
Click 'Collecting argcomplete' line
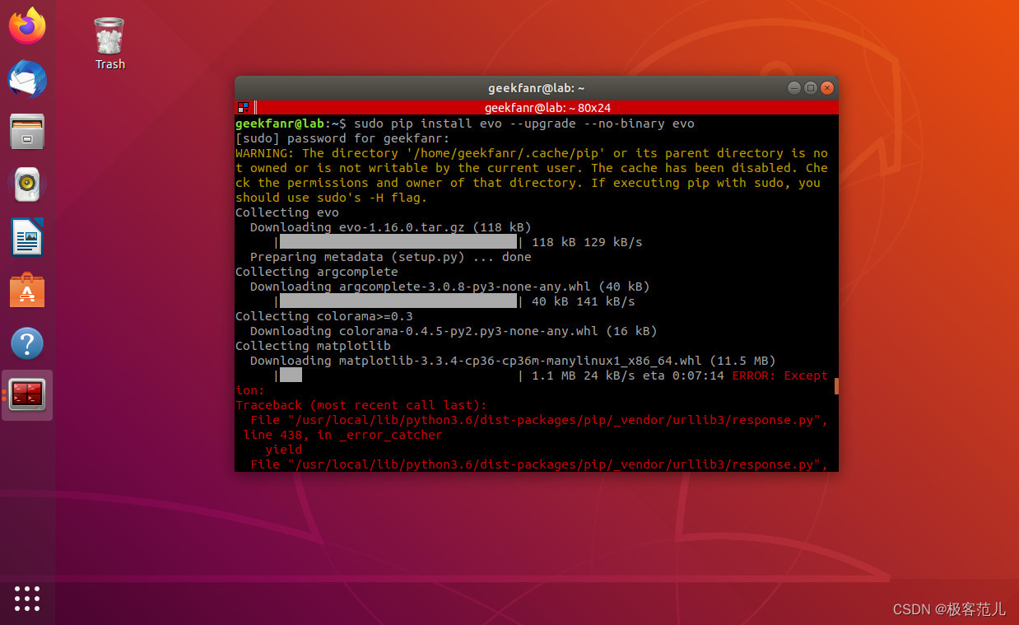tap(317, 272)
